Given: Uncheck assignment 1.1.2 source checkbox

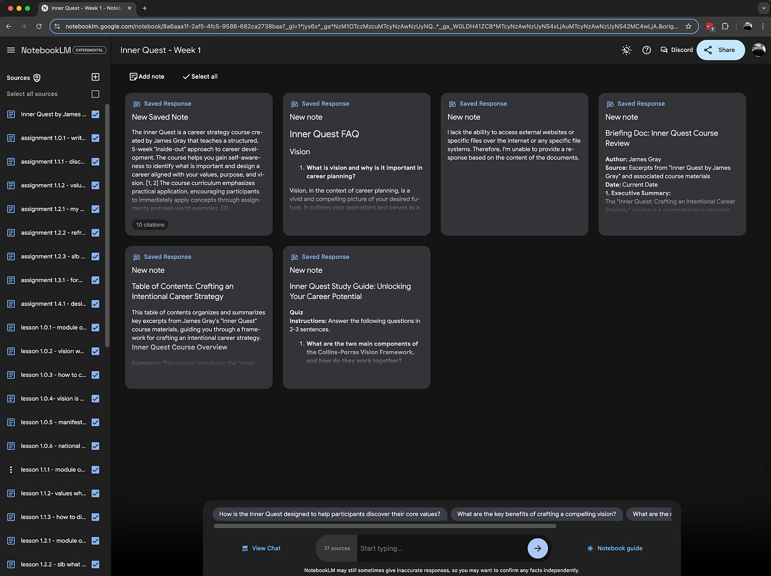Looking at the screenshot, I should [95, 185].
